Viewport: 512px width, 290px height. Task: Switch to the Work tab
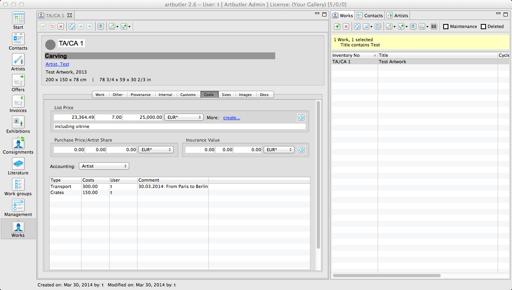[100, 95]
